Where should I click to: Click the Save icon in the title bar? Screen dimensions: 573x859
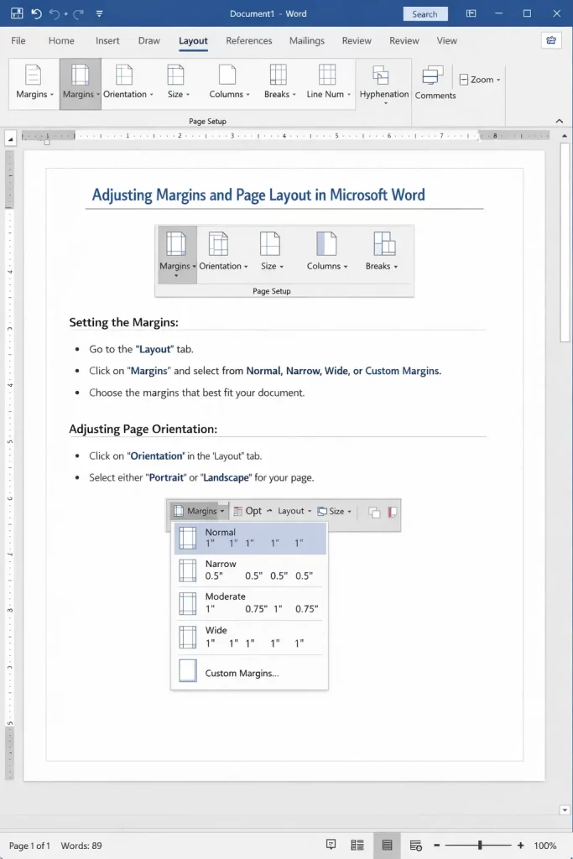17,13
